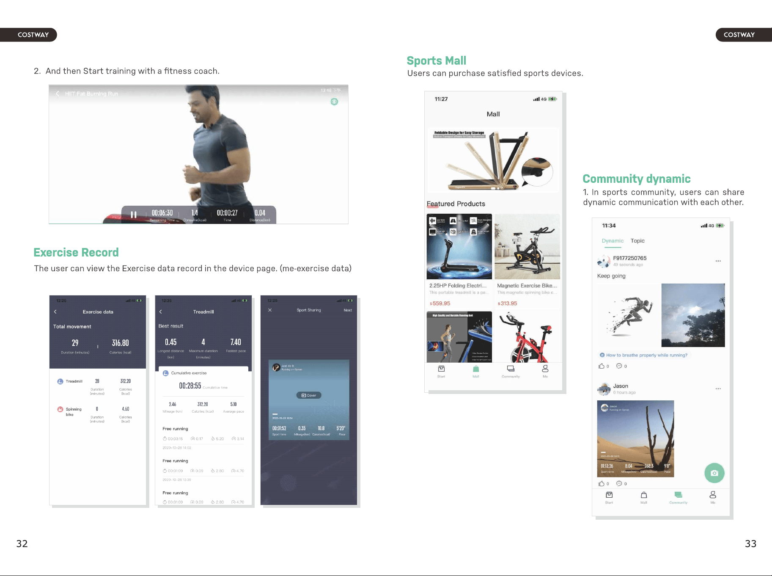772x576 pixels.
Task: Close the Sport Sharing screen
Action: (270, 310)
